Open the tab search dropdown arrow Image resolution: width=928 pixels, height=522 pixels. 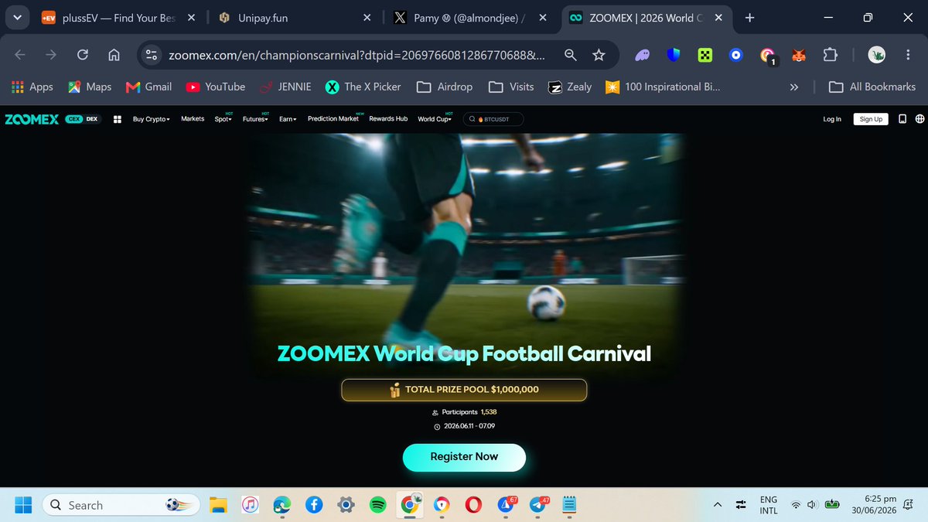[x=17, y=17]
